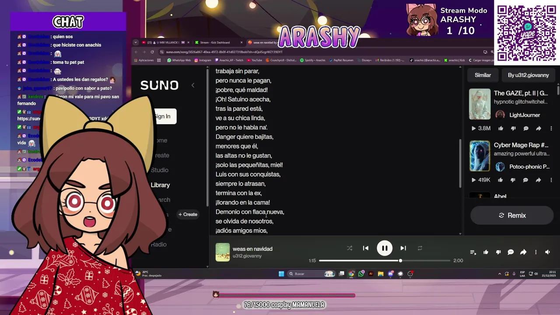This screenshot has width=560, height=315.
Task: Seek on the song progress slider
Action: 385,261
